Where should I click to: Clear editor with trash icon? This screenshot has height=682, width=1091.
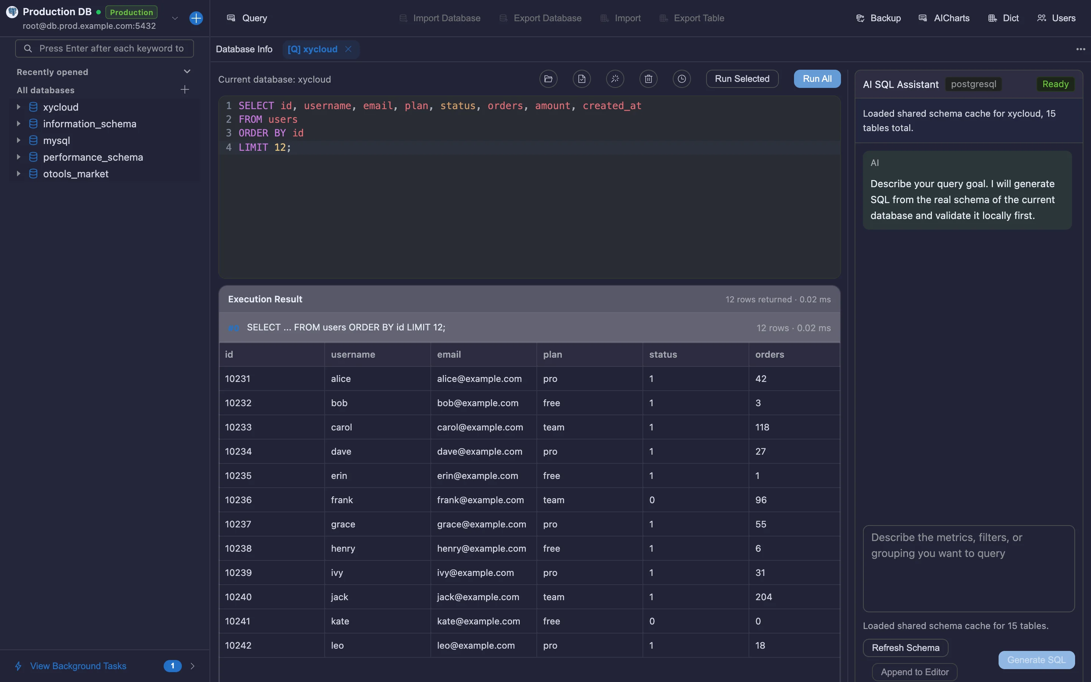pyautogui.click(x=648, y=79)
